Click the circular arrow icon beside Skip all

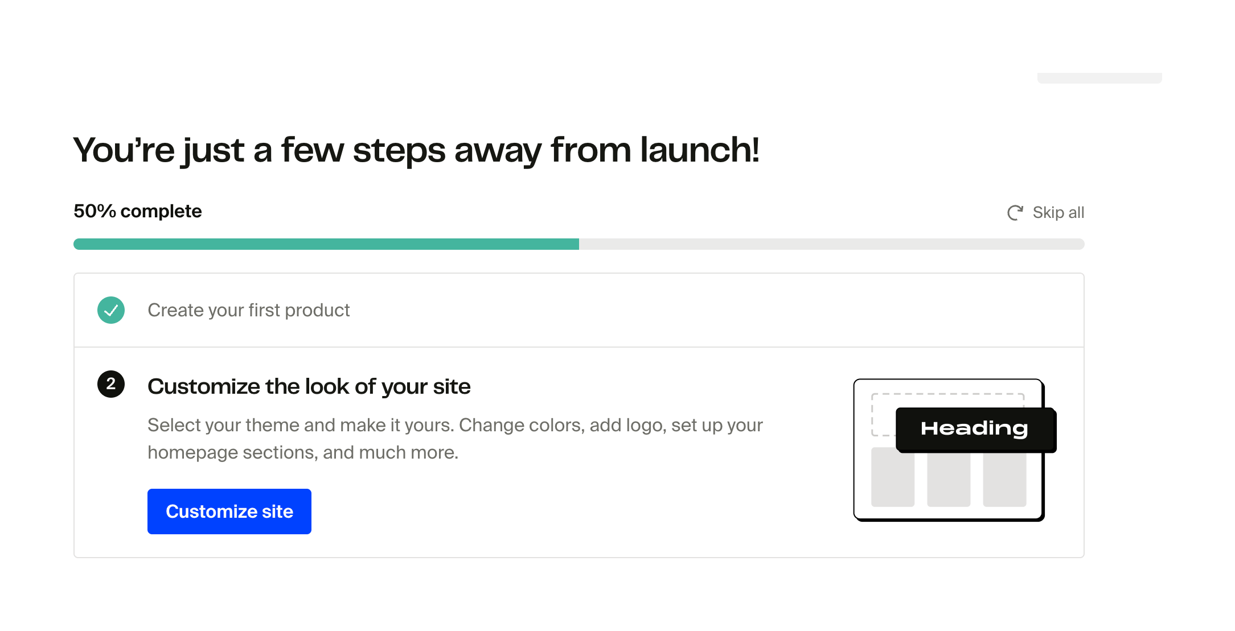(1015, 213)
